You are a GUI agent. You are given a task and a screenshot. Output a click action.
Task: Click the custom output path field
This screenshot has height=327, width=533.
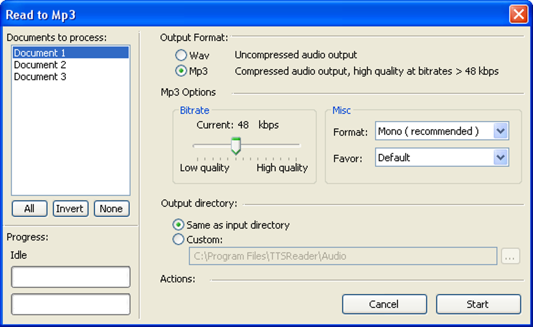coord(343,256)
